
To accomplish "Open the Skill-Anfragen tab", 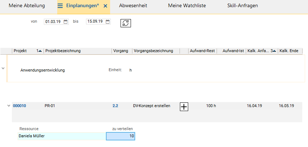I will (x=243, y=6).
